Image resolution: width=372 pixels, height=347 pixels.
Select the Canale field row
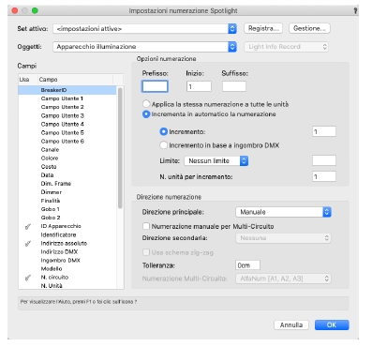click(x=67, y=150)
